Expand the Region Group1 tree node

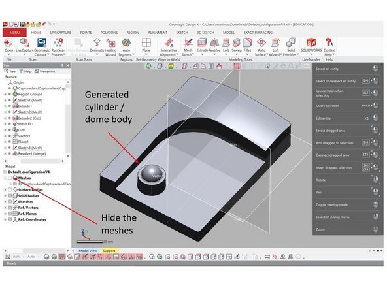tap(5, 94)
